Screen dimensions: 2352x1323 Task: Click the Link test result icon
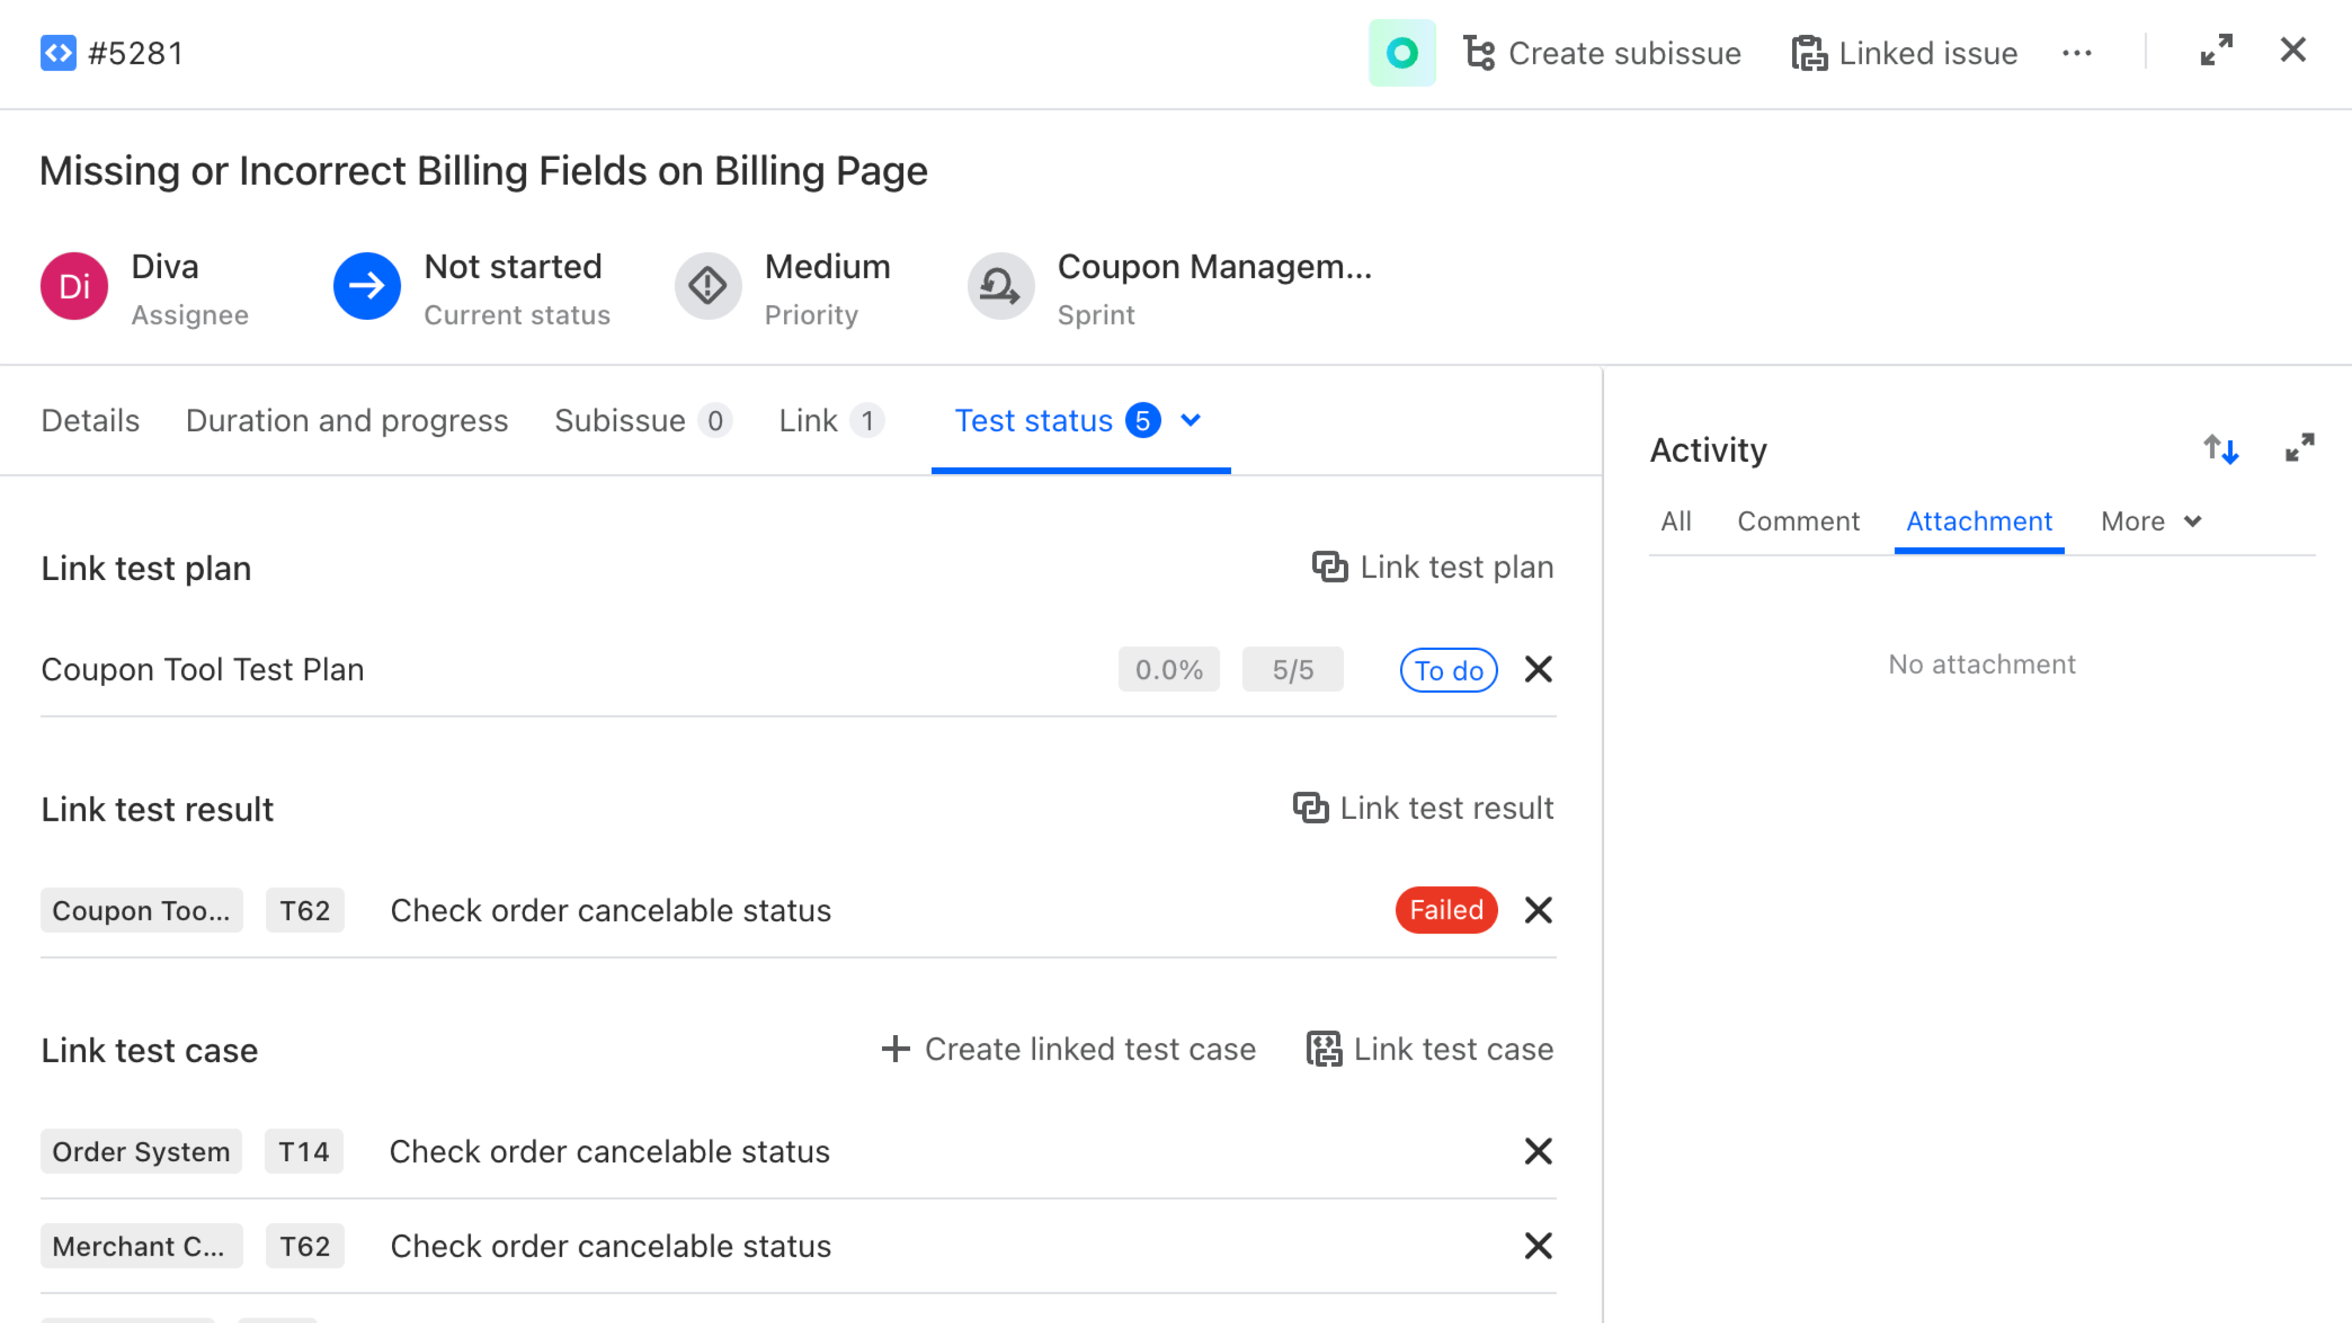tap(1310, 807)
